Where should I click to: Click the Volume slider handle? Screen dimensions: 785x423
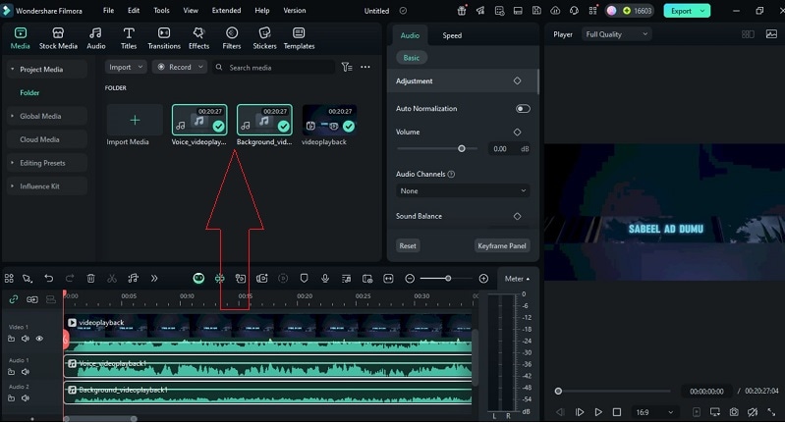click(462, 148)
